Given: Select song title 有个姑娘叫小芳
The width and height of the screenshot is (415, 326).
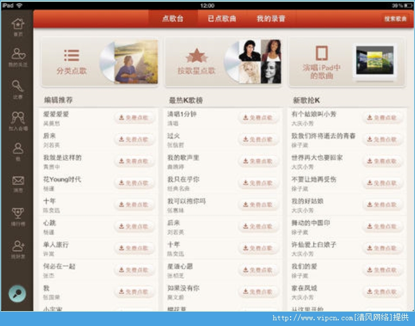Looking at the screenshot, I should (314, 114).
